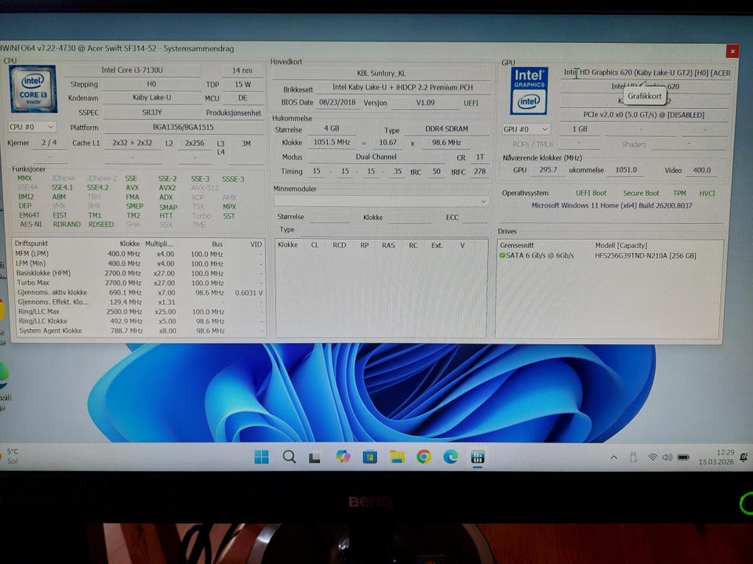Click the Intel Kaby Lake-U chipset field
This screenshot has width=753, height=564.
(402, 87)
